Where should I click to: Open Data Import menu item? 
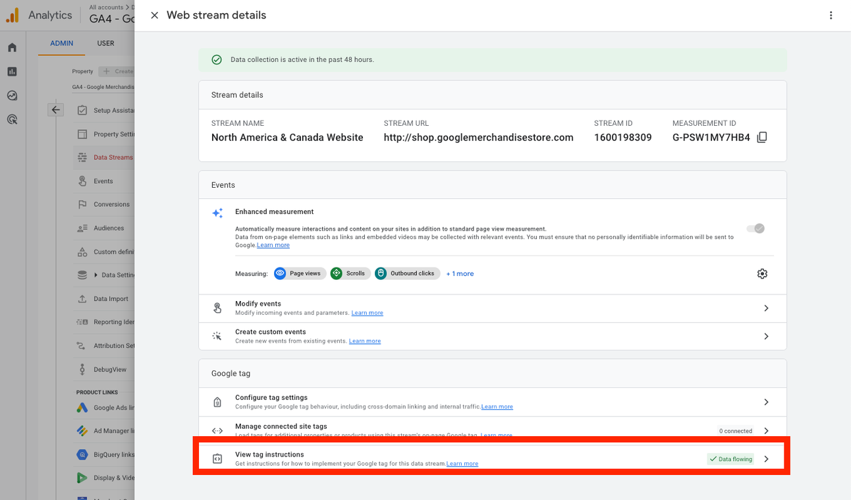[105, 299]
